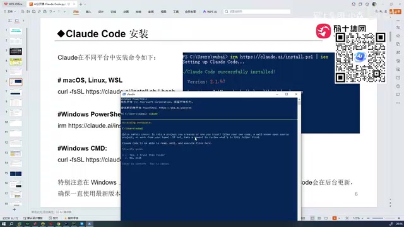The height and width of the screenshot is (227, 404).
Task: Select slide 4 thumbnail
Action: tap(16, 62)
